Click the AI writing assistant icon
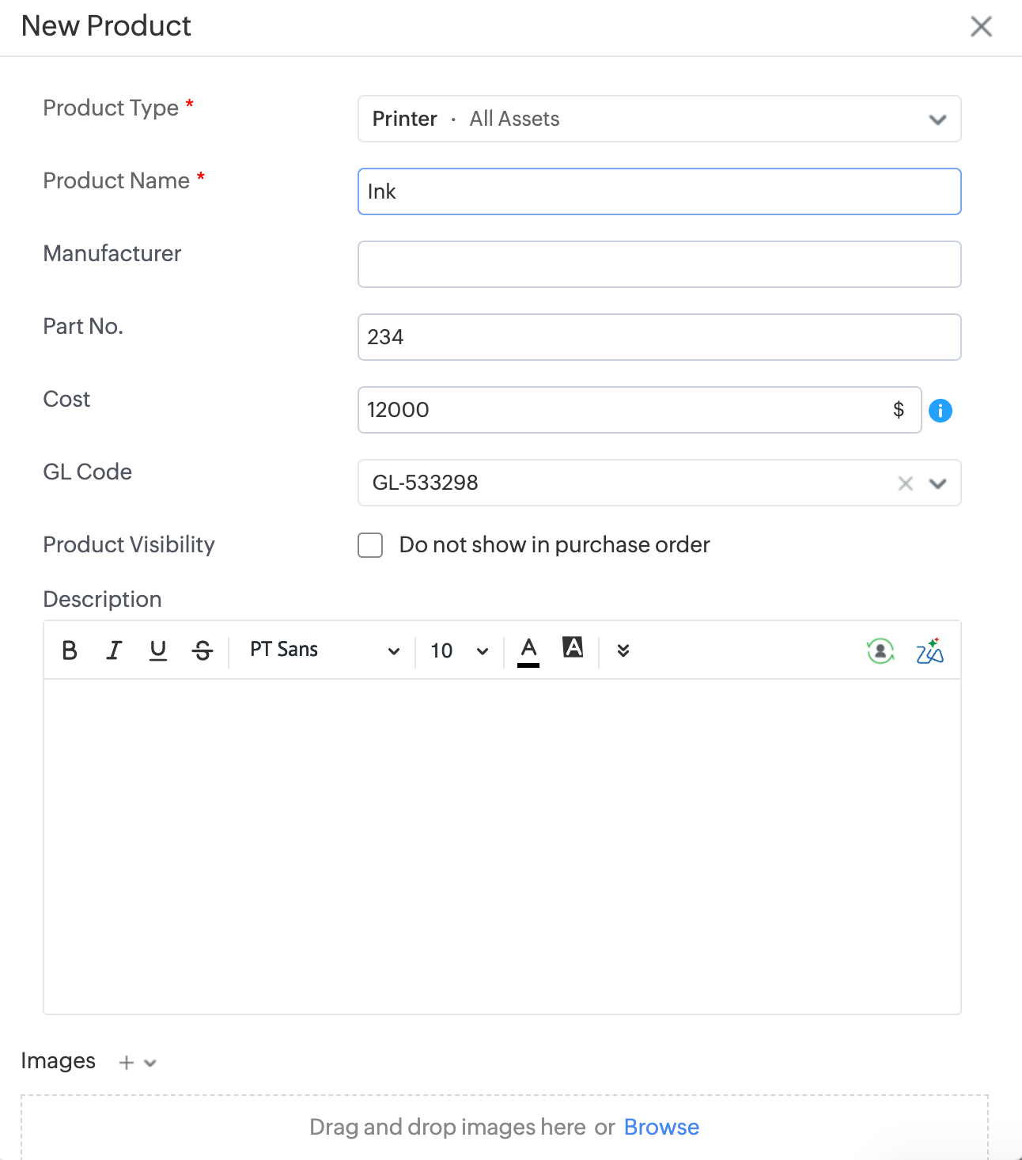 click(x=930, y=651)
